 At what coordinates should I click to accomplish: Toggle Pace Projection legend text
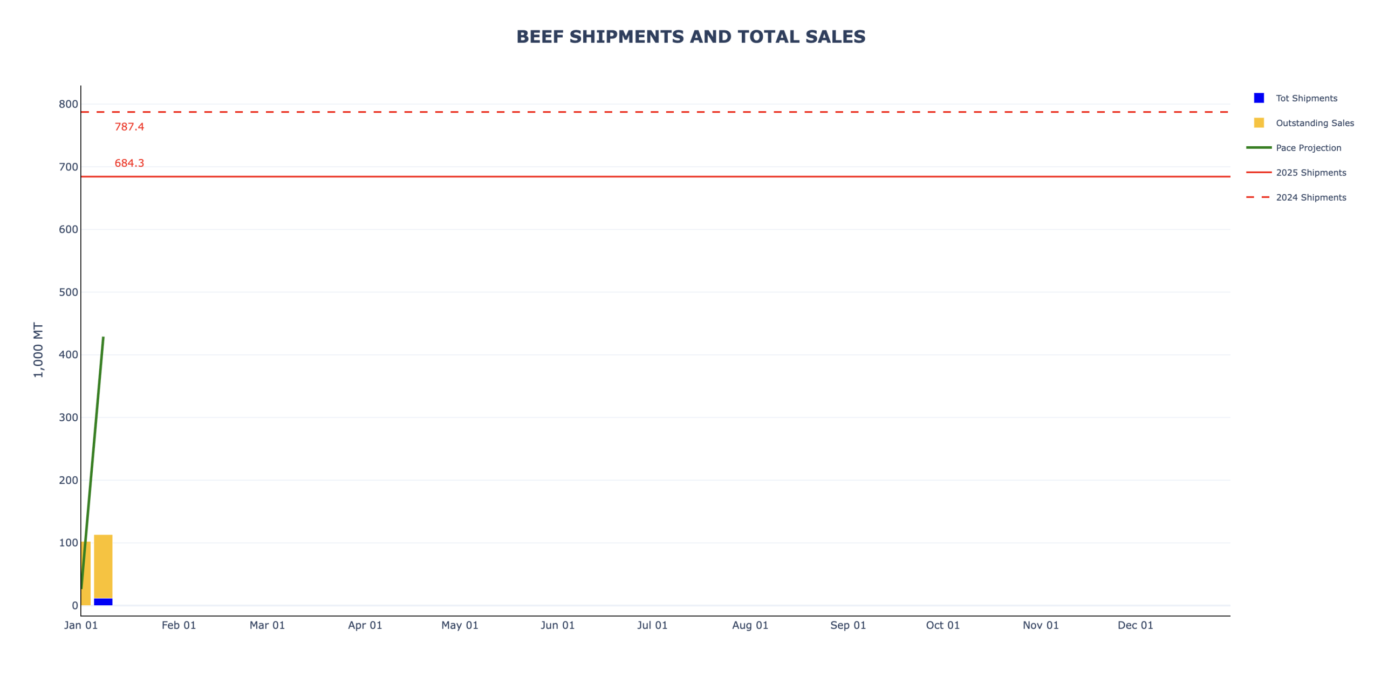click(1308, 148)
